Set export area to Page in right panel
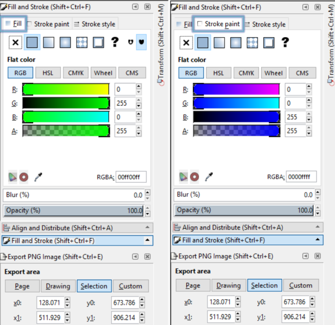Screen dimensions: 335x325 coord(193,285)
